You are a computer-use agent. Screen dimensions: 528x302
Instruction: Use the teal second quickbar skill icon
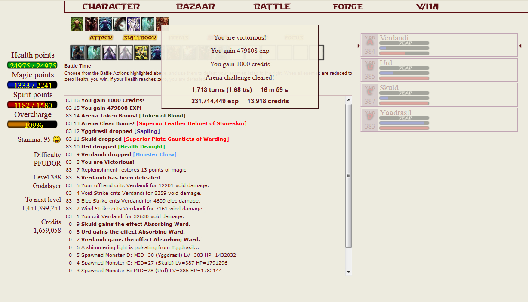pyautogui.click(x=94, y=52)
